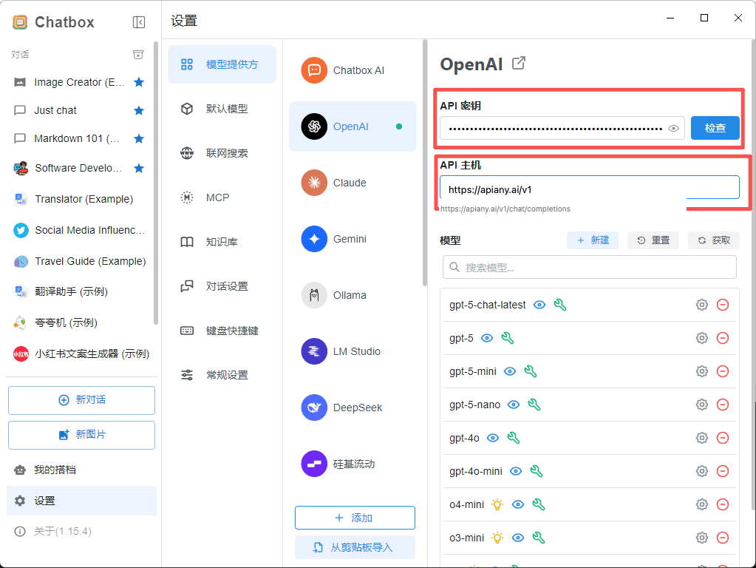Select the 联网搜索 settings tab
This screenshot has height=568, width=756.
[222, 153]
